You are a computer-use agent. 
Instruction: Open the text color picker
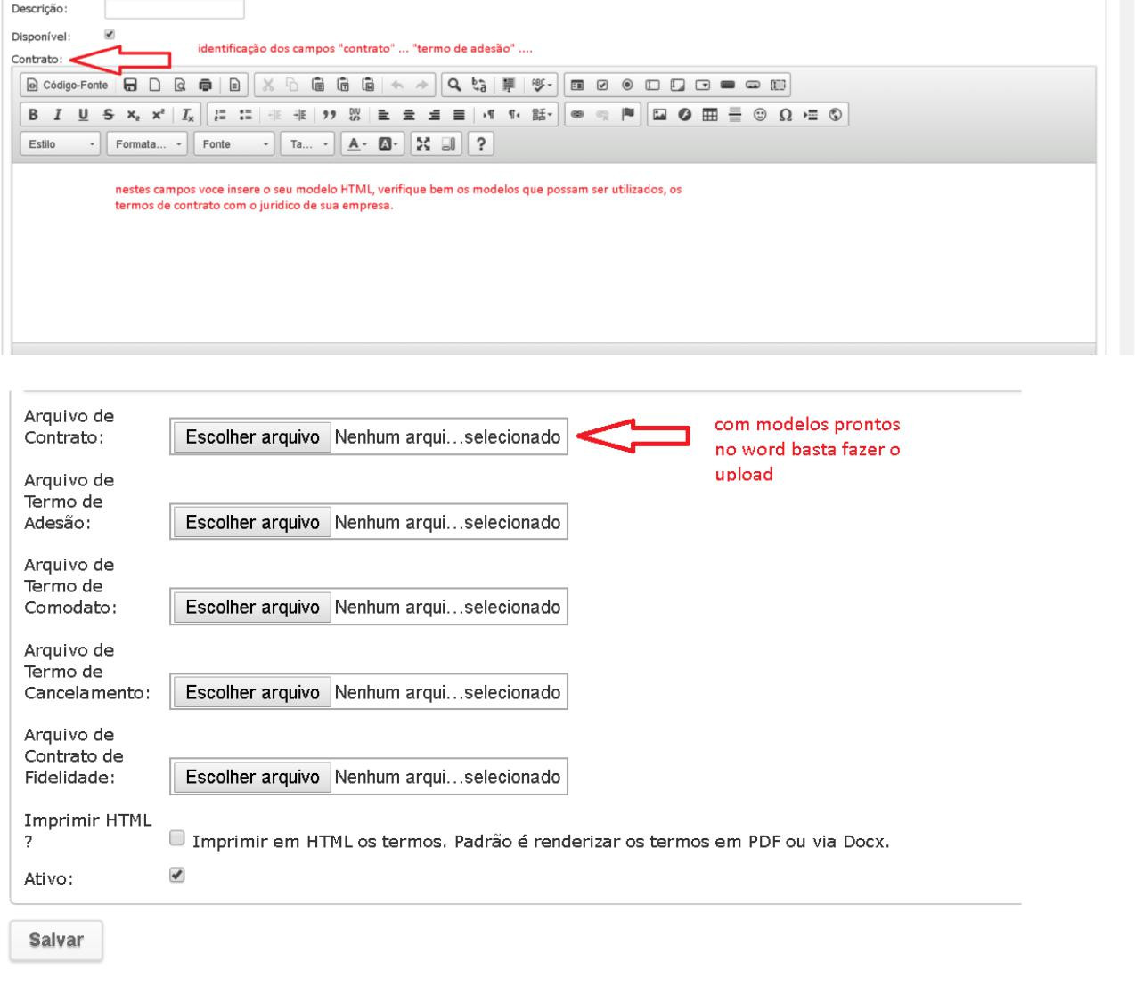coord(356,144)
